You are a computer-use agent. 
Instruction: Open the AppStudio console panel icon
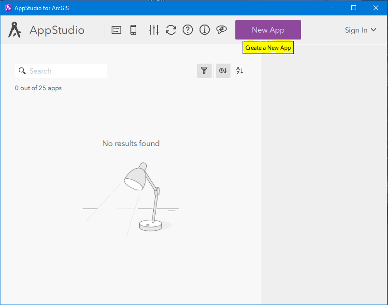point(116,30)
